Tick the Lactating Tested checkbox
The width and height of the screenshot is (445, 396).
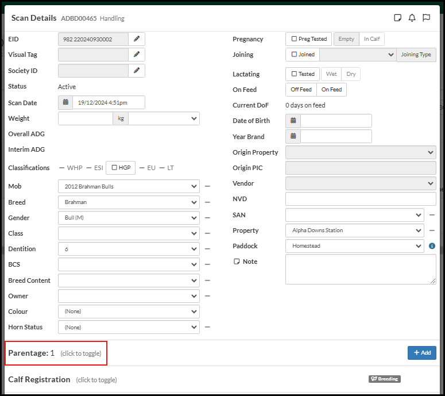295,74
